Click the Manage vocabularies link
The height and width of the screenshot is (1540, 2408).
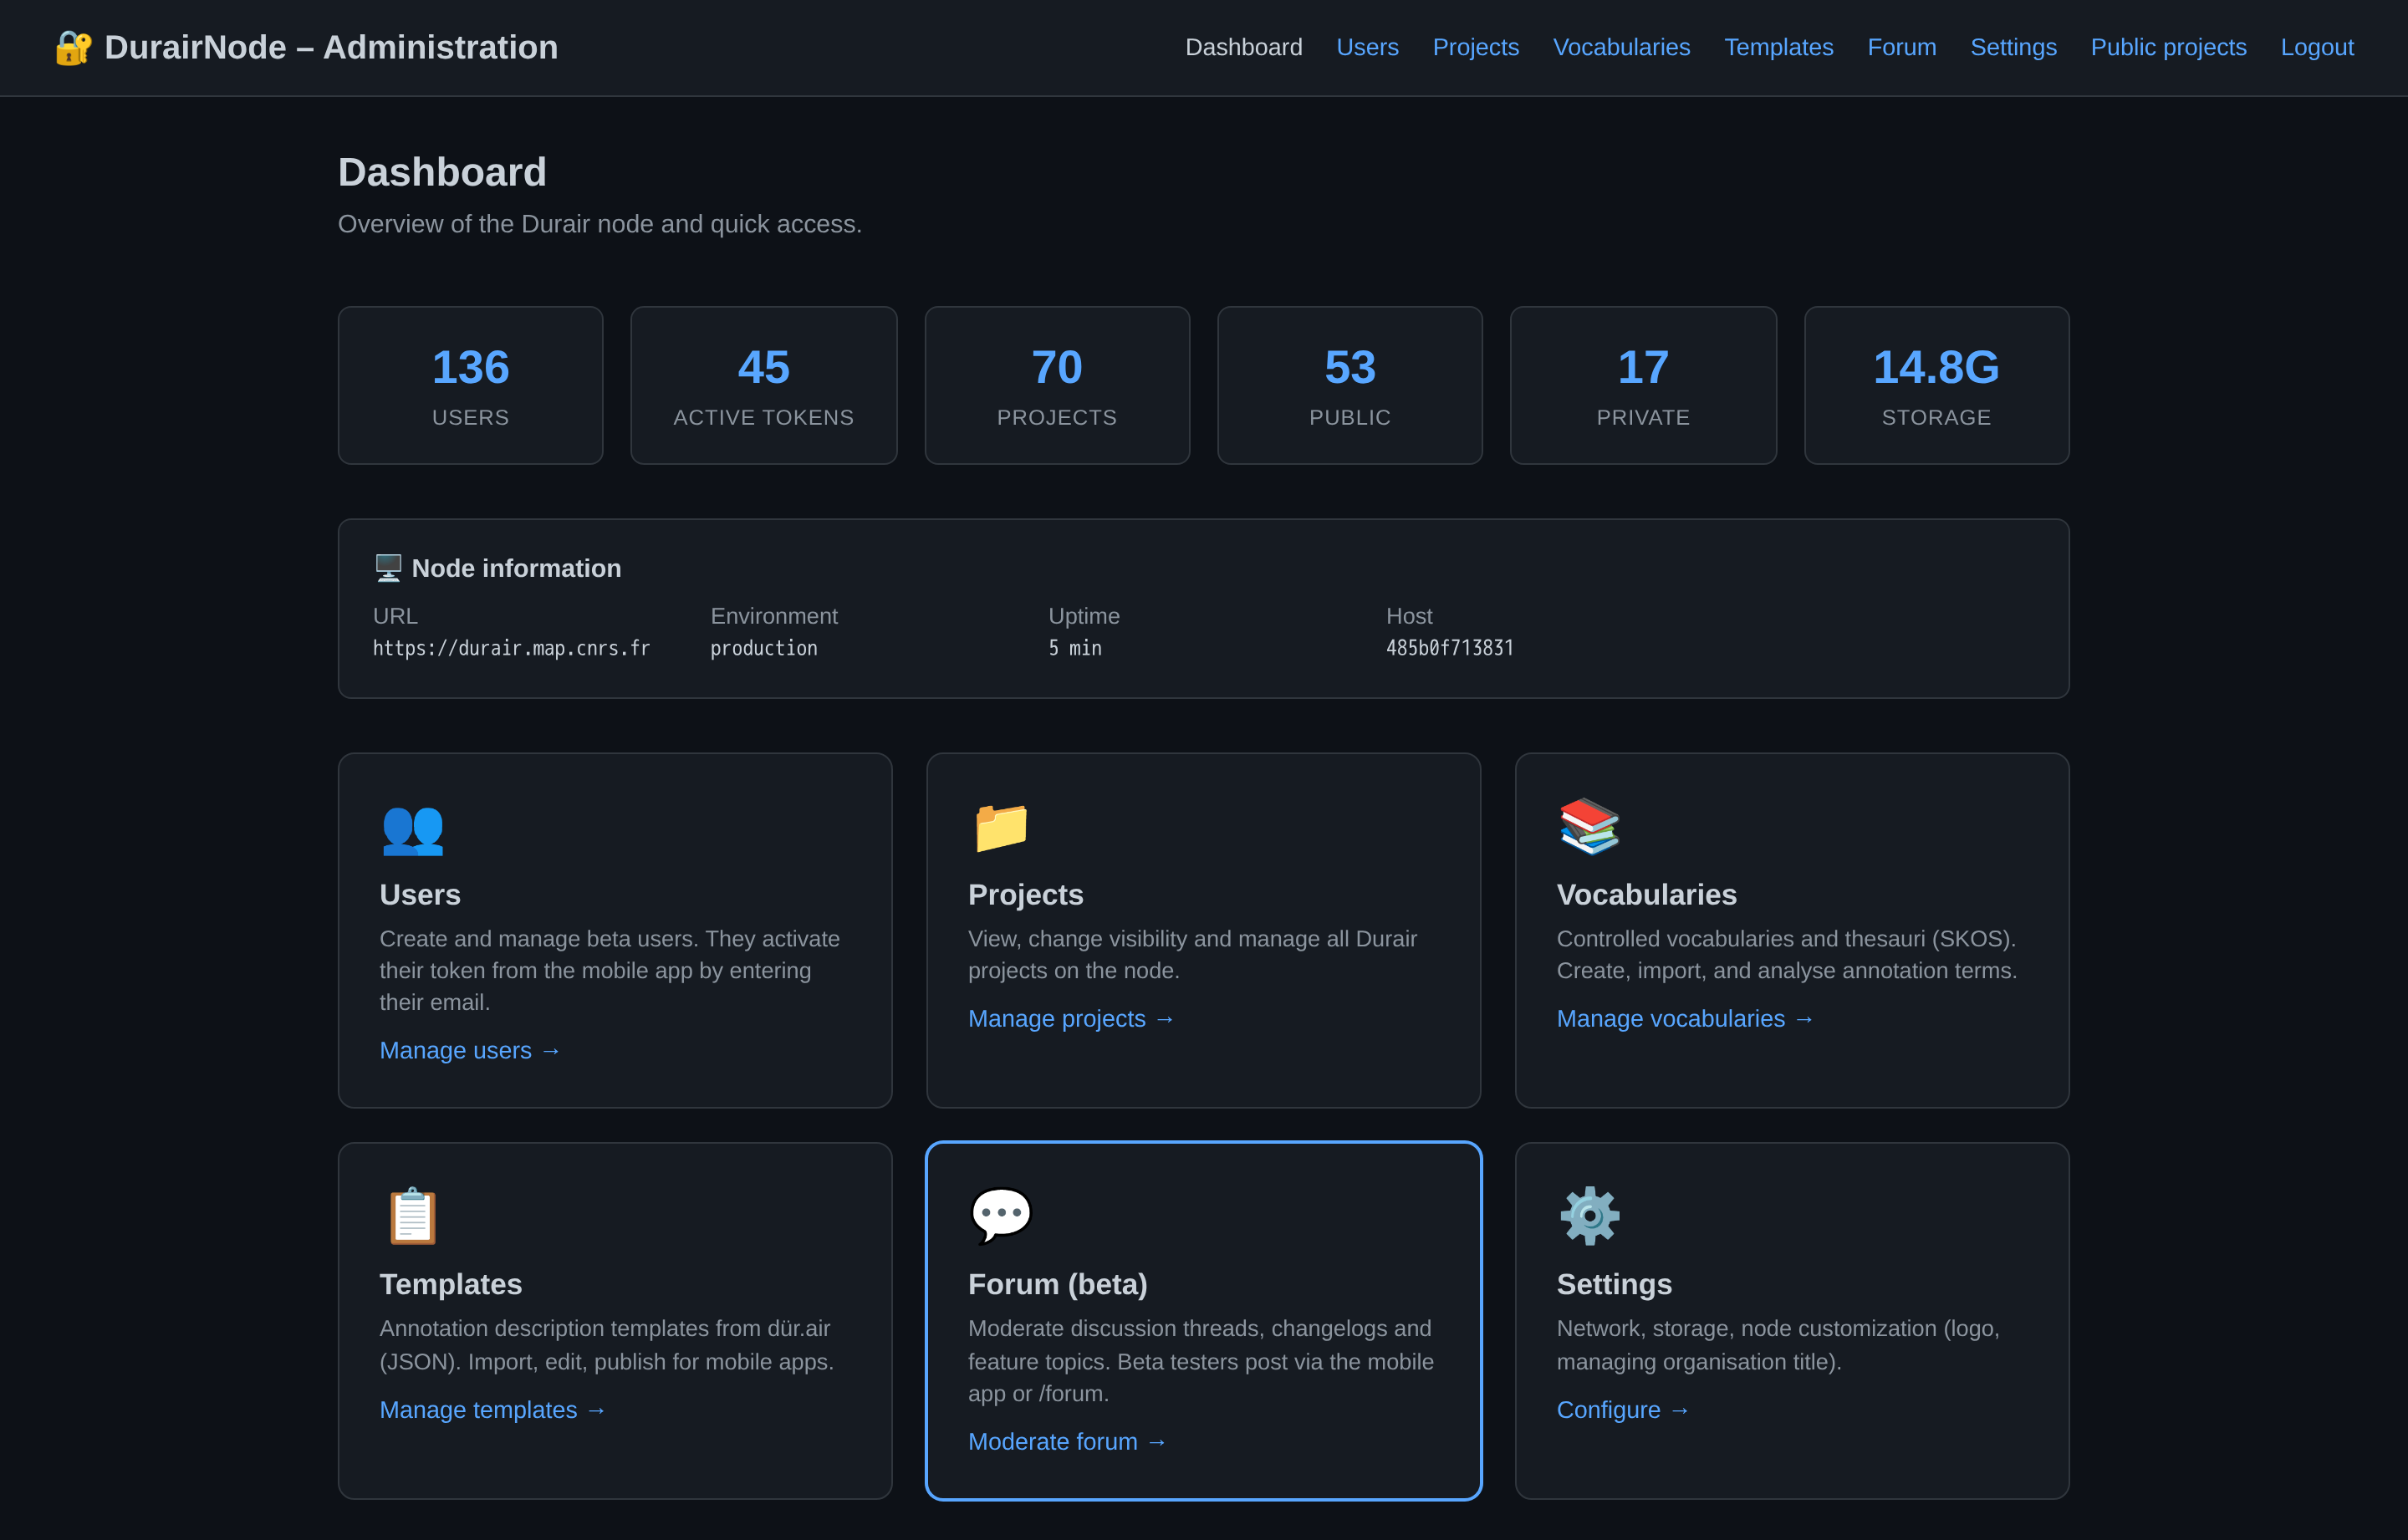click(1685, 1018)
